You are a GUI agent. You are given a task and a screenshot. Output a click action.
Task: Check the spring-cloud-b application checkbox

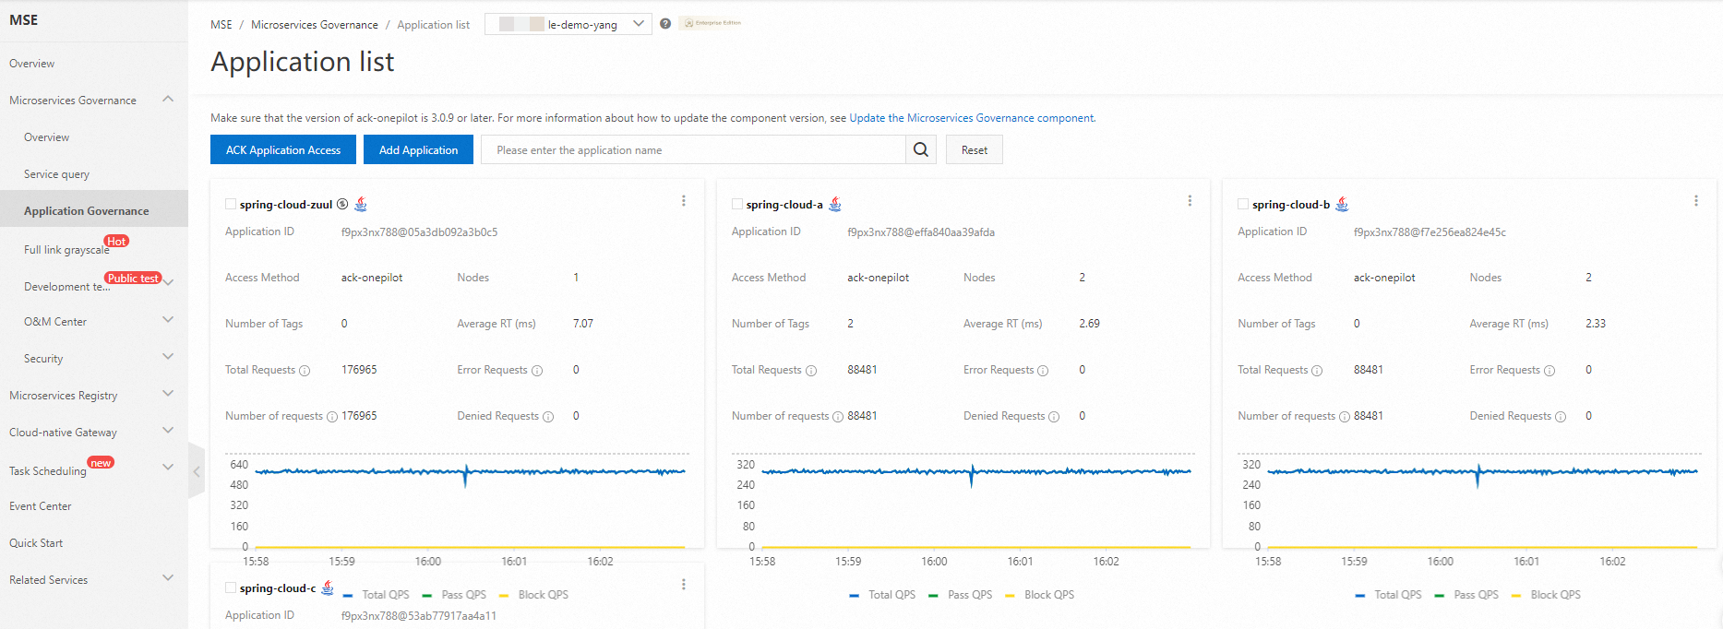click(x=1243, y=204)
